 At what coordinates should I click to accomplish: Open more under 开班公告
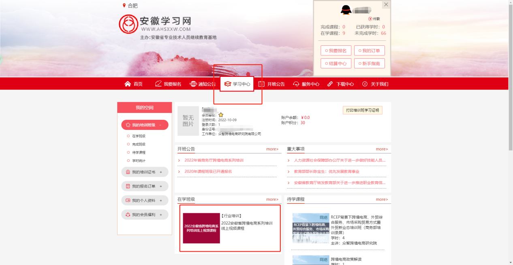pyautogui.click(x=272, y=149)
